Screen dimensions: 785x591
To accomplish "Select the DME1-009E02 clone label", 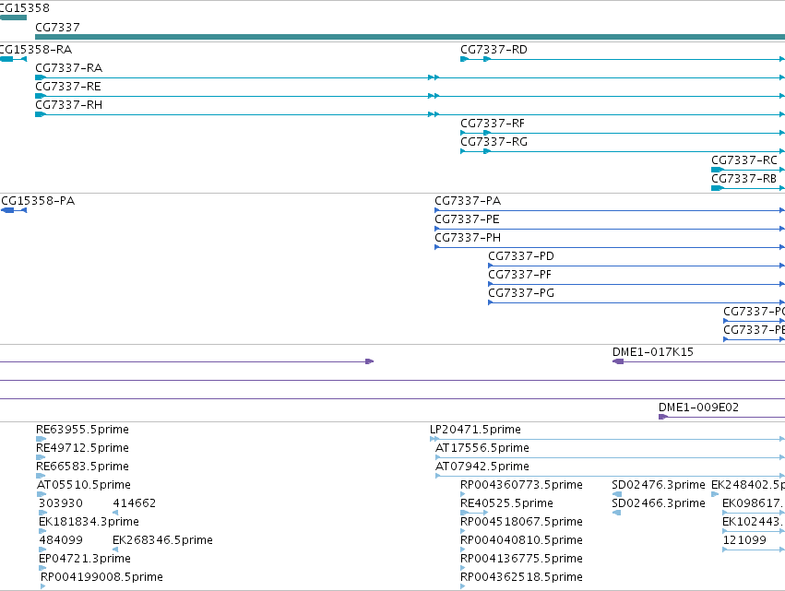I will click(x=698, y=408).
